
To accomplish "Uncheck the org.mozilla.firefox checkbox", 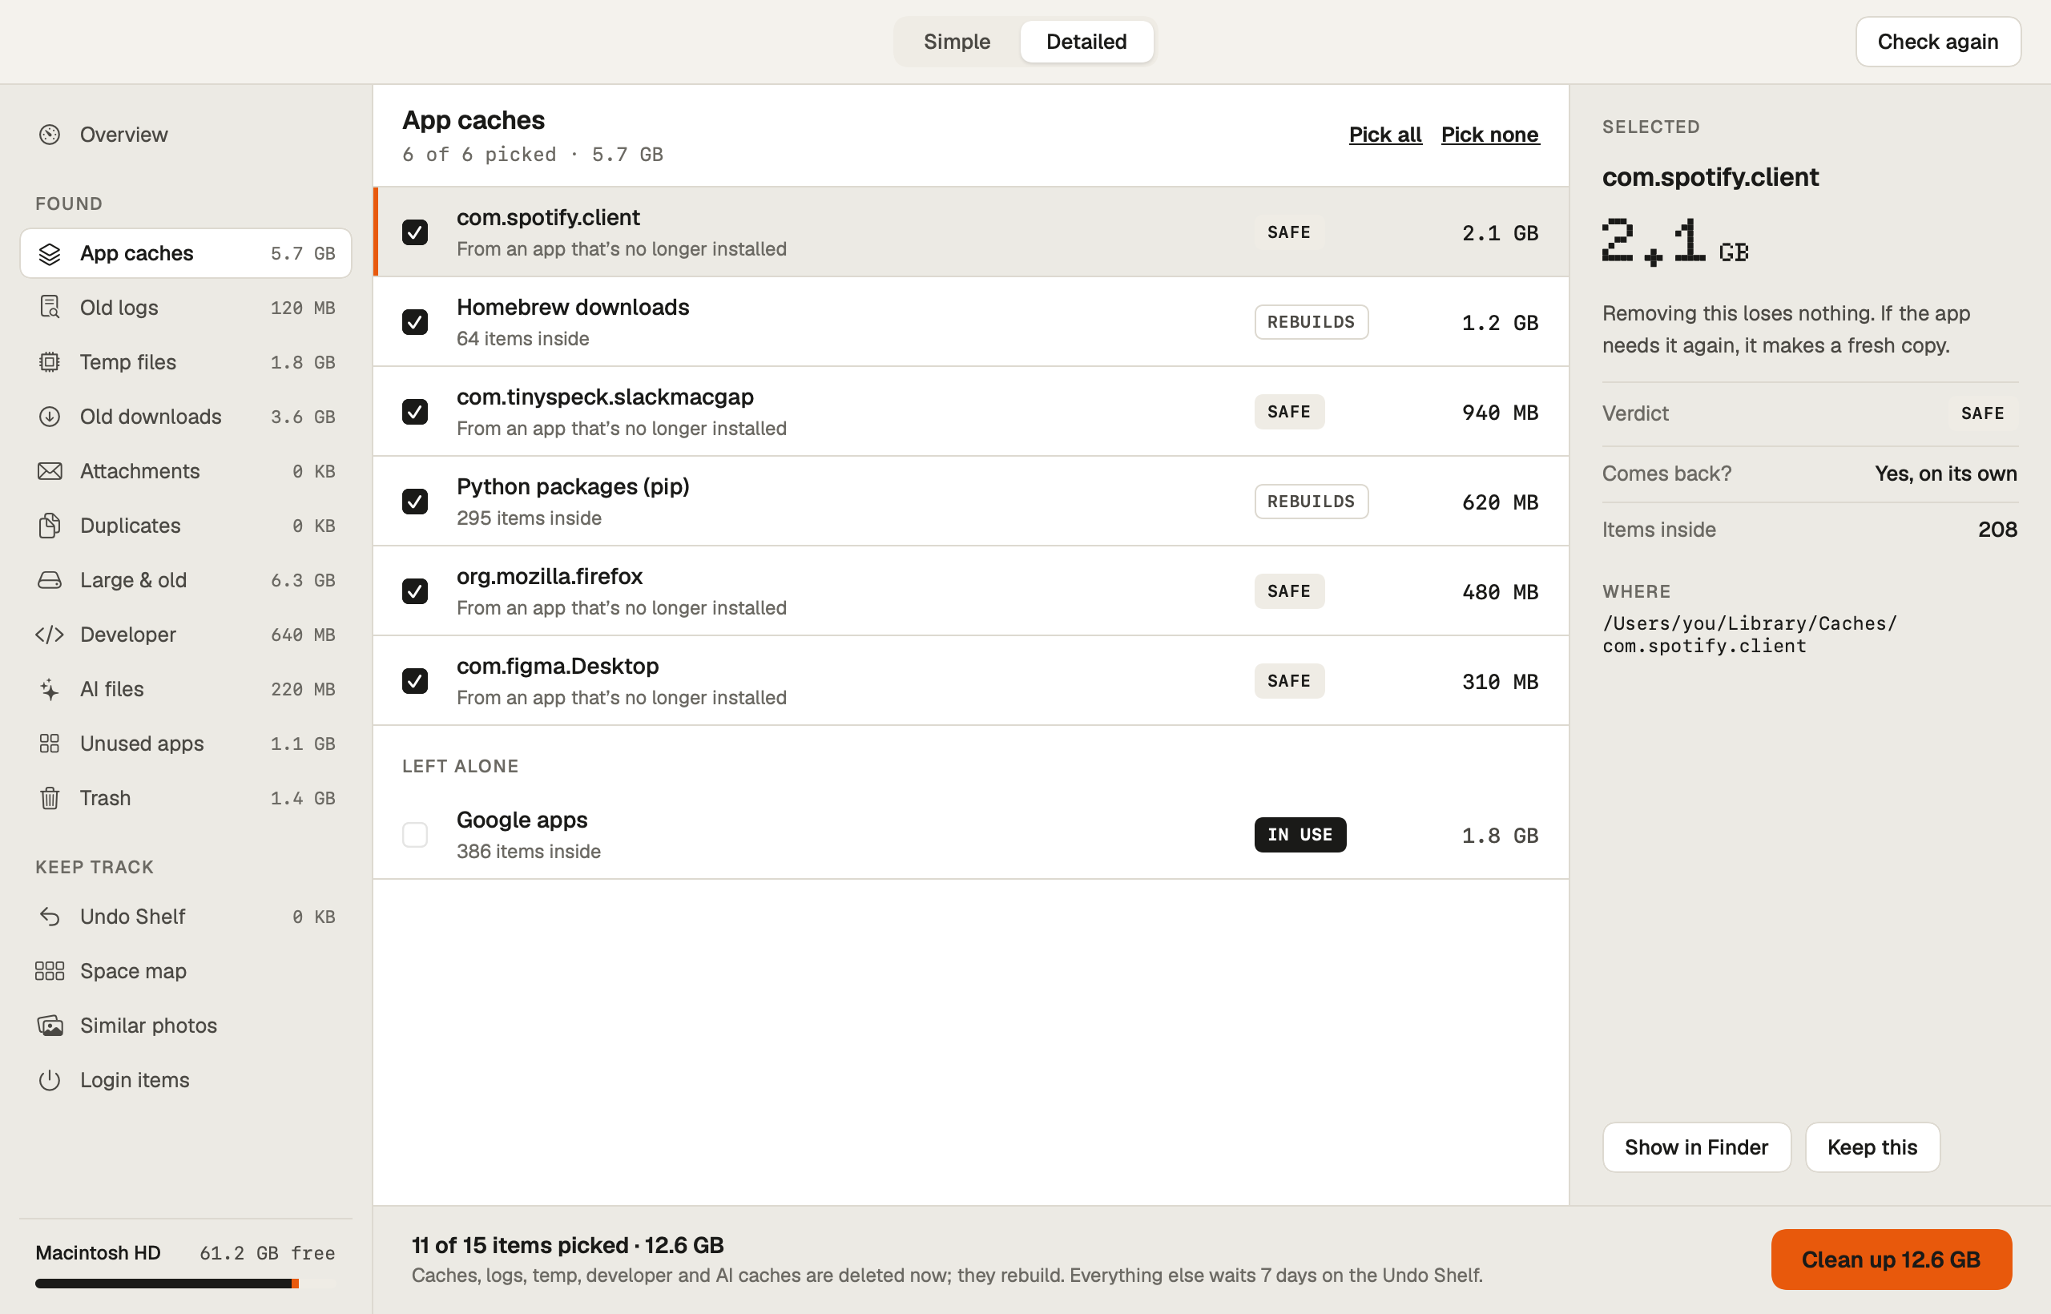I will (415, 591).
